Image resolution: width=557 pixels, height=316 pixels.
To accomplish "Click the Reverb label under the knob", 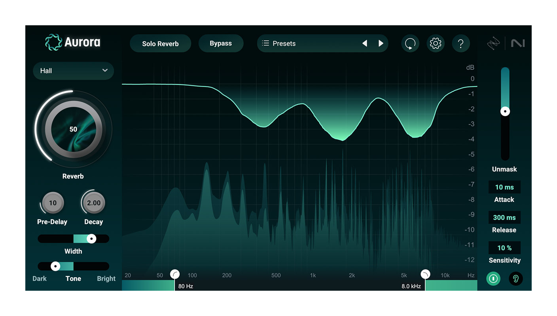I will [x=73, y=176].
